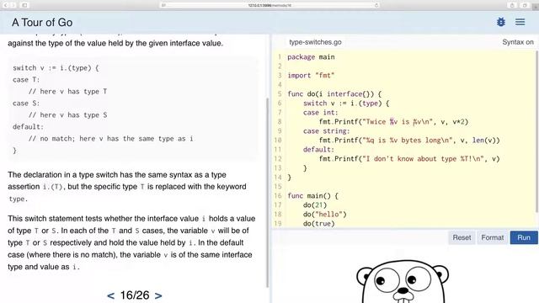Click the '// no match' comment line
Image resolution: width=539 pixels, height=303 pixels.
coord(110,138)
